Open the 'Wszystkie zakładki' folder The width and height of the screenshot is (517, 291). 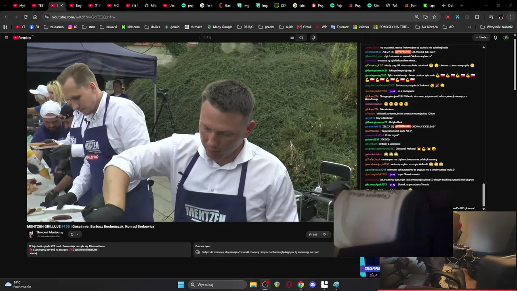tap(497, 27)
